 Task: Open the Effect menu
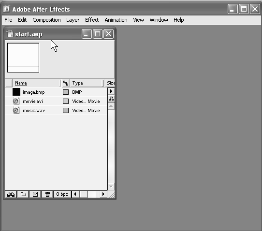(x=92, y=20)
